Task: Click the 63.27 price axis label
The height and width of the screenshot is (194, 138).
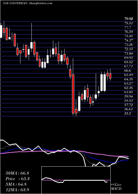Action: [x=128, y=84]
